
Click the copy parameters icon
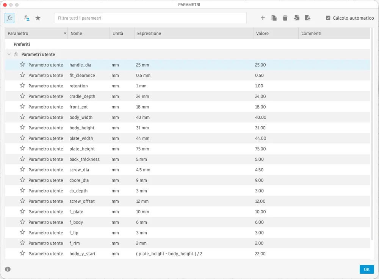coord(274,18)
